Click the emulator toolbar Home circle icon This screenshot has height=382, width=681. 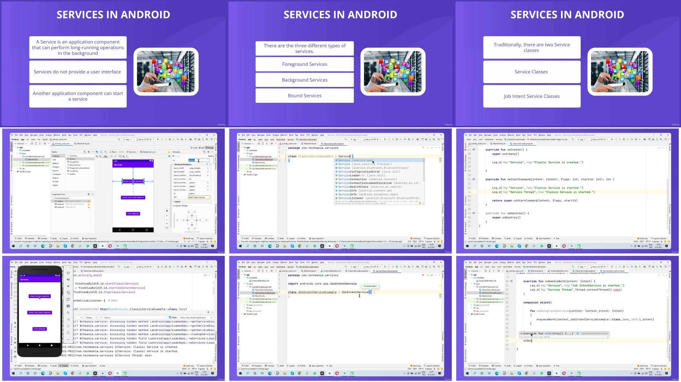68,326
